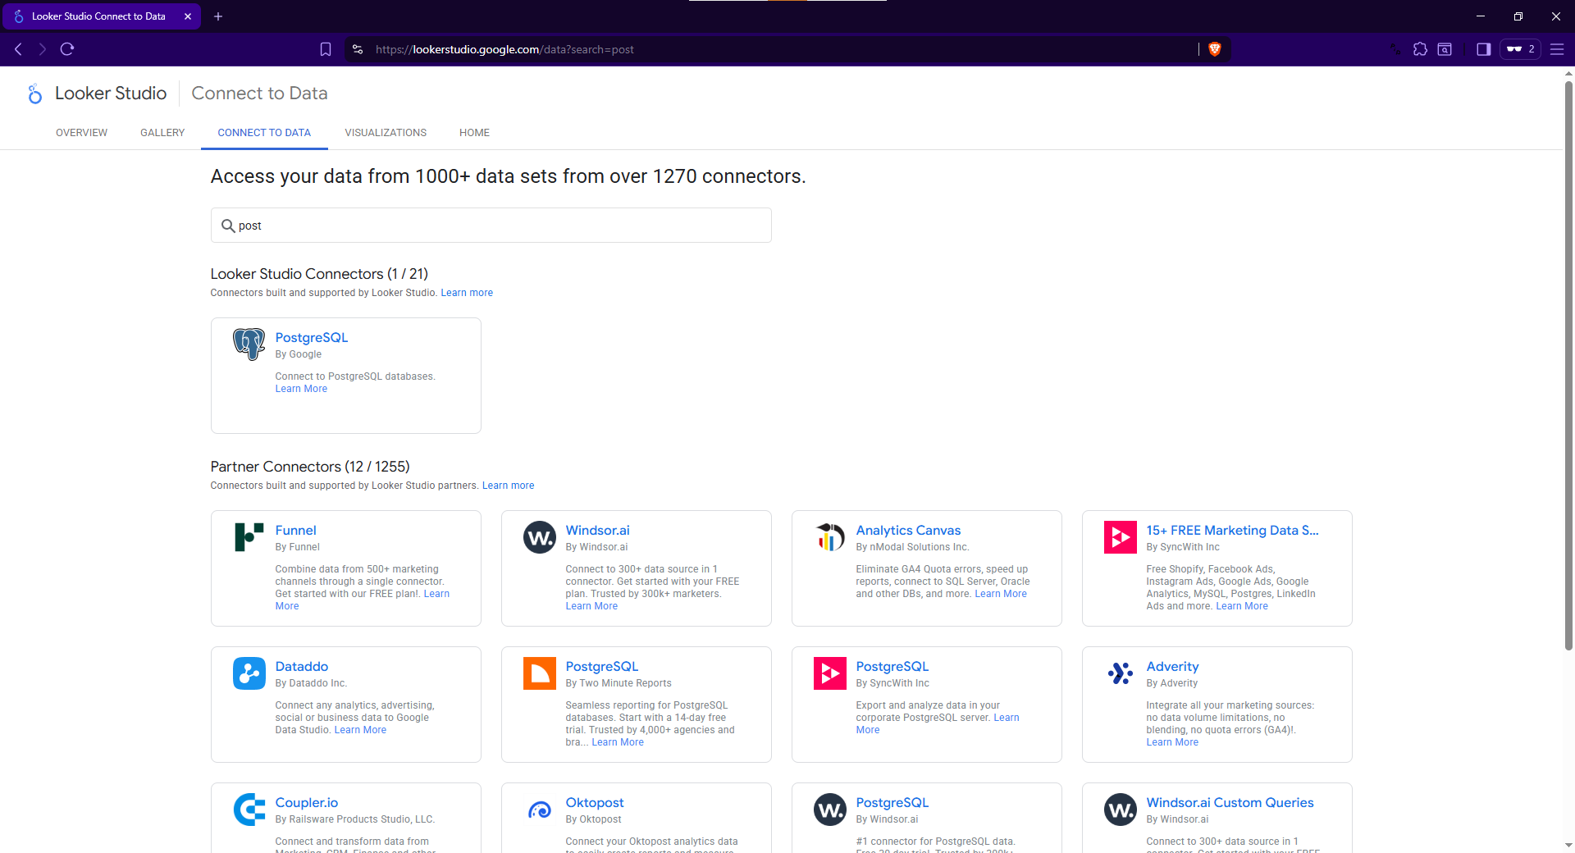
Task: Open PostgreSQL connector title by Windsor.ai
Action: click(892, 803)
